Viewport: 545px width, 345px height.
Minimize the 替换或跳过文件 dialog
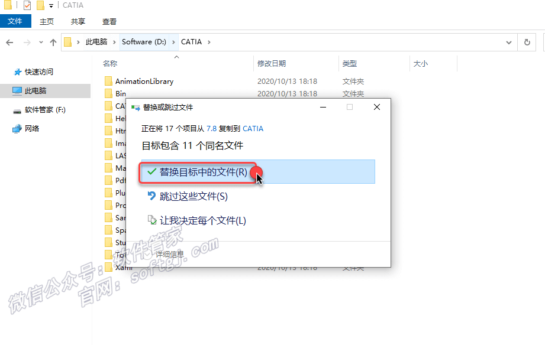click(323, 108)
